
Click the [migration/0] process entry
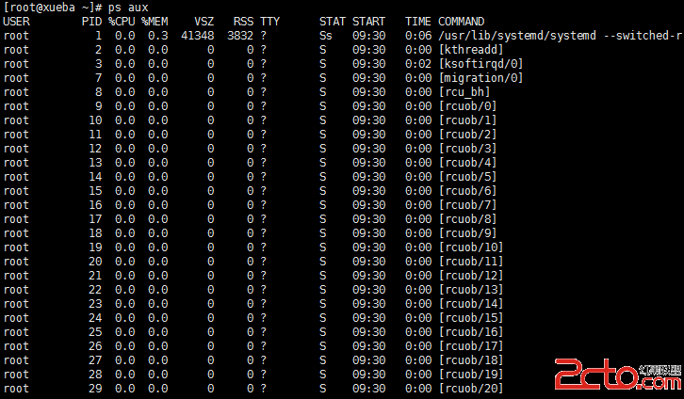click(480, 78)
